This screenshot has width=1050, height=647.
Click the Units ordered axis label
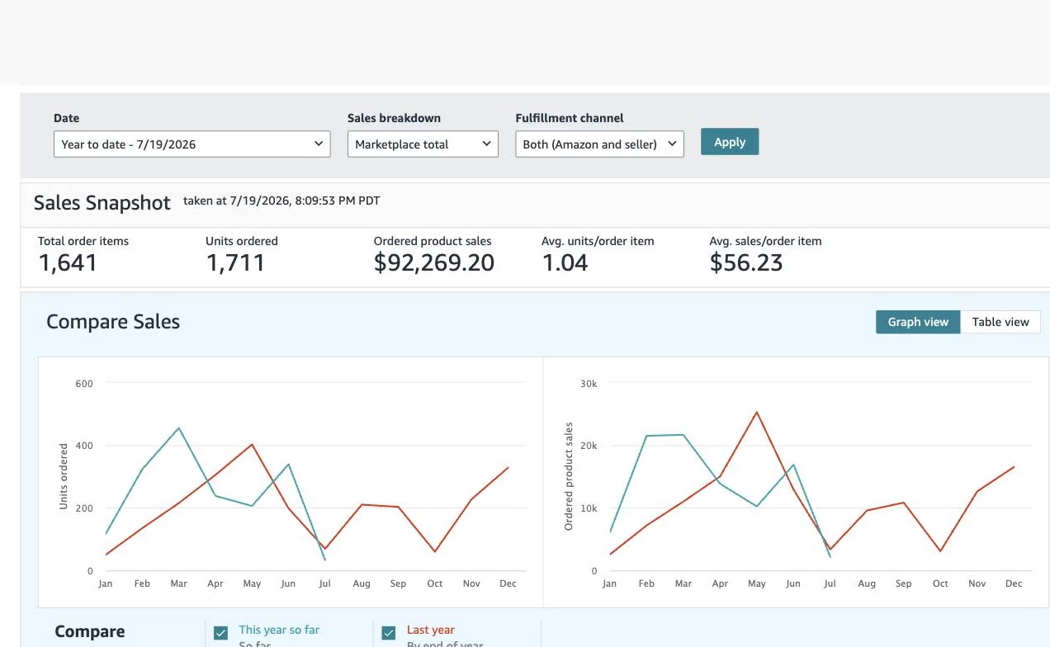pyautogui.click(x=64, y=476)
